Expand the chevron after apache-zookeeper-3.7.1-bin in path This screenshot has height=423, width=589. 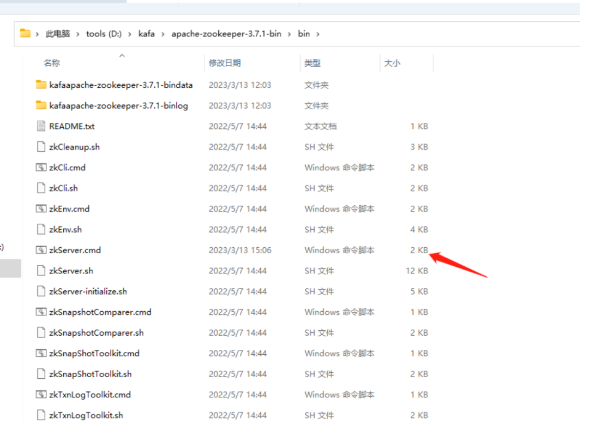tap(289, 34)
